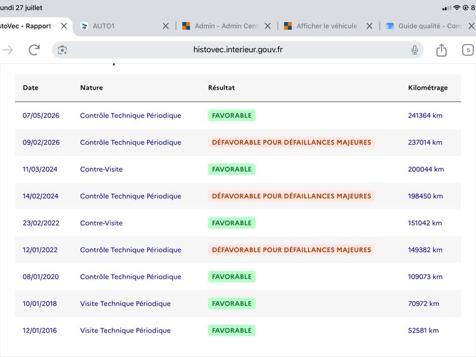Click the FAVORABLE badge for 11/03/2024
The image size is (476, 357).
point(231,169)
